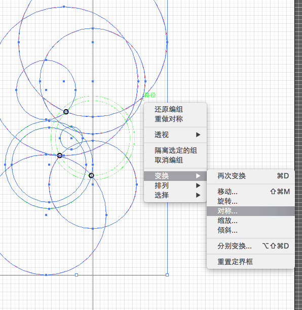Expand the 排列 submenu

[x=175, y=185]
